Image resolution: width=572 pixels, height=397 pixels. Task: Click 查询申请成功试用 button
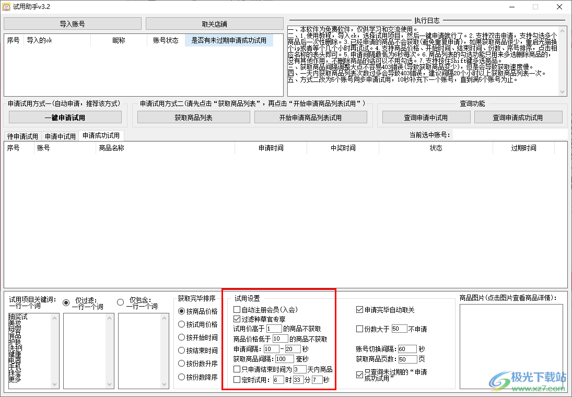(x=518, y=118)
